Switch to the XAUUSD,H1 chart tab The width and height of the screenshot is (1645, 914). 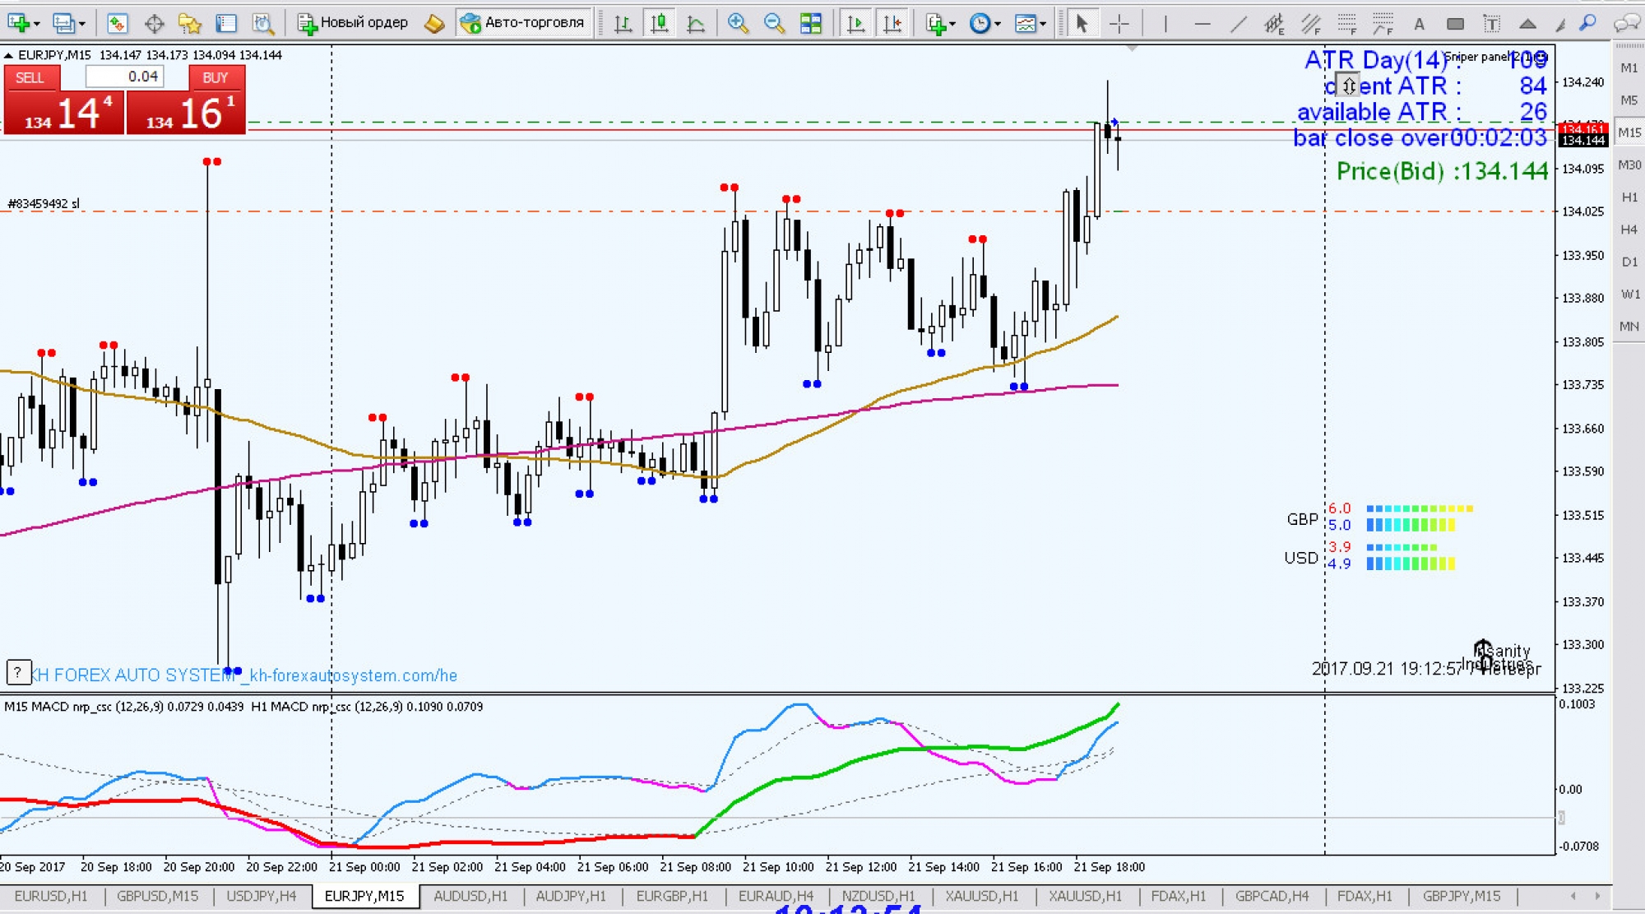pos(980,896)
